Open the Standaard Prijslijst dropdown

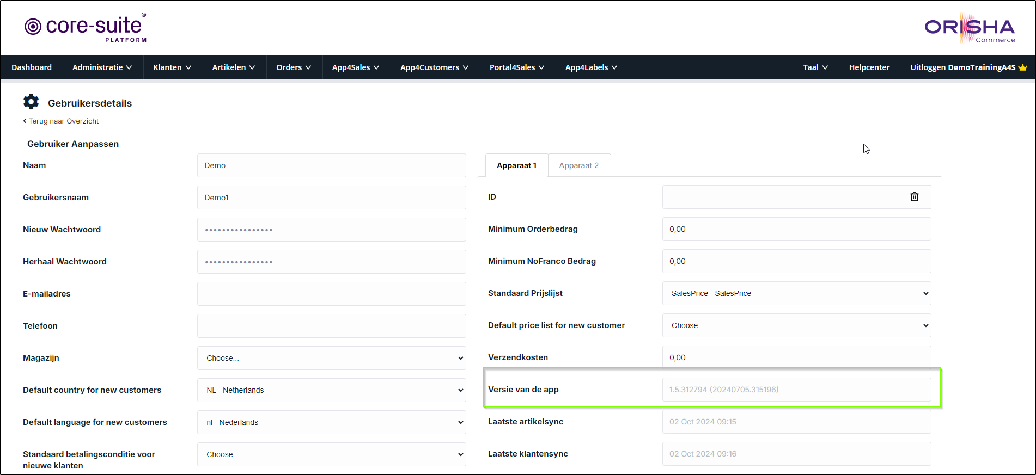tap(797, 293)
